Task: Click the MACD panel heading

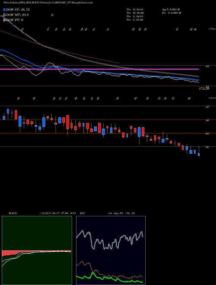Action: pos(13,213)
